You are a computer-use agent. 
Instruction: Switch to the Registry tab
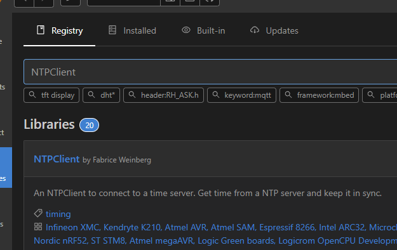tap(60, 30)
